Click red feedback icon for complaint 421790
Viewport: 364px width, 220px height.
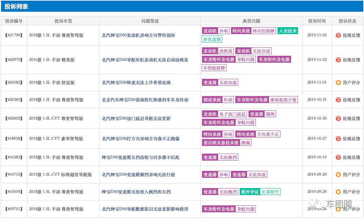338,35
